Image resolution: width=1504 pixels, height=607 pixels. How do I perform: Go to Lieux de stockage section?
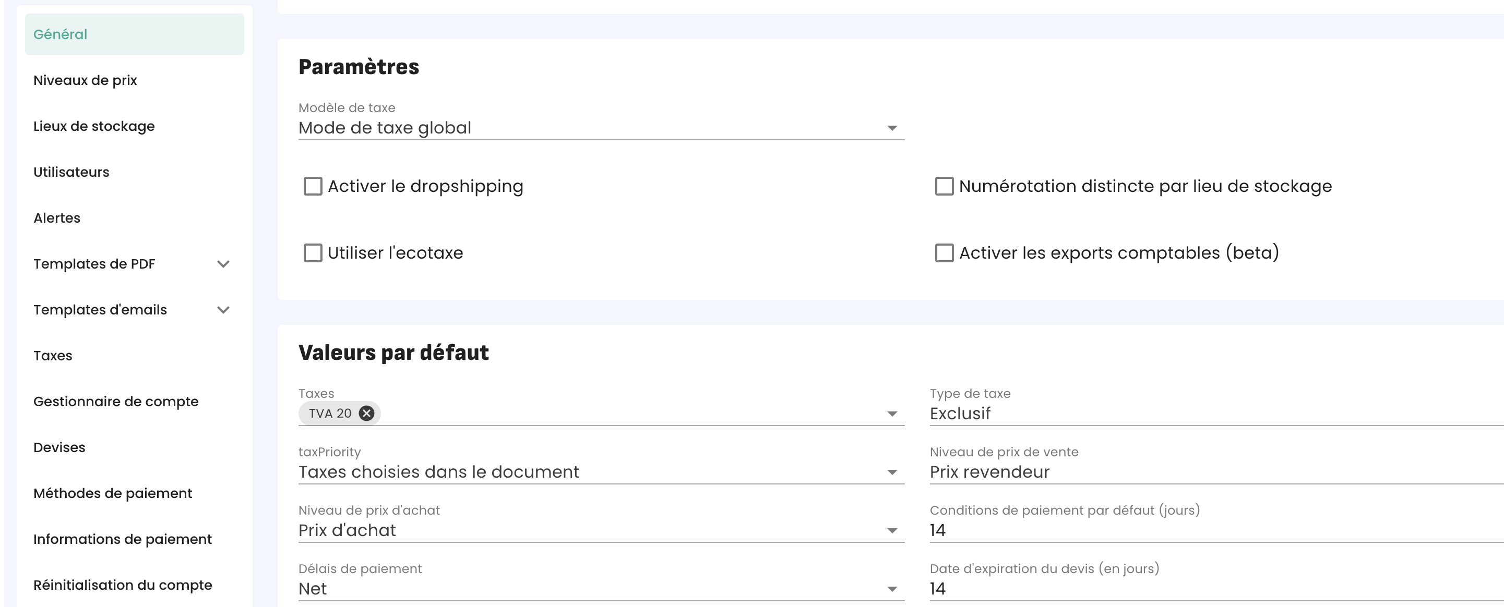tap(94, 126)
